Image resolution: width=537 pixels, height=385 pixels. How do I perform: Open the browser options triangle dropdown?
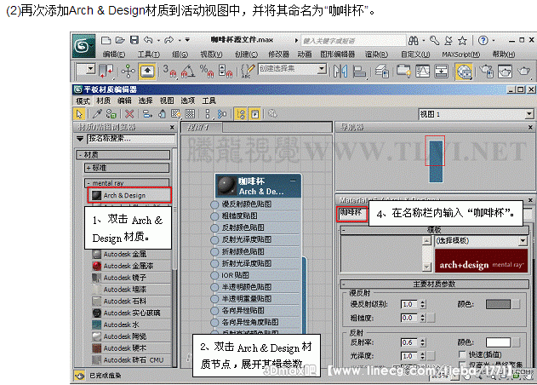point(80,139)
